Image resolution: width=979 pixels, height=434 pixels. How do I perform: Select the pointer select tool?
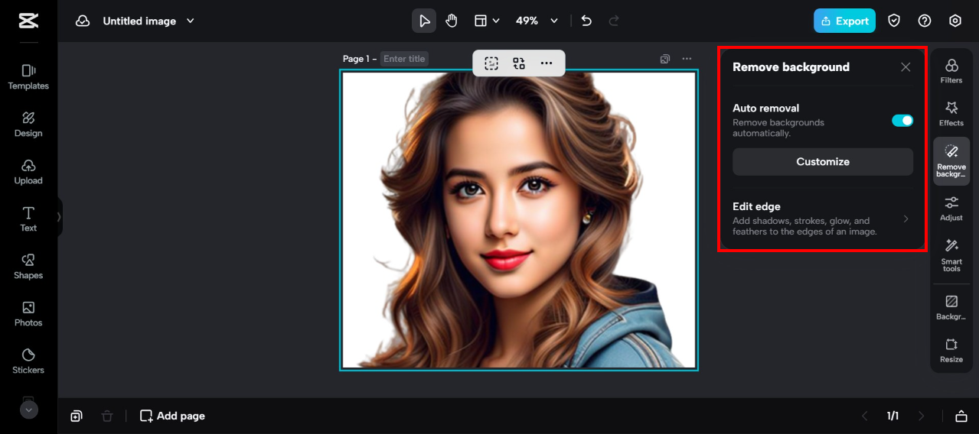424,21
